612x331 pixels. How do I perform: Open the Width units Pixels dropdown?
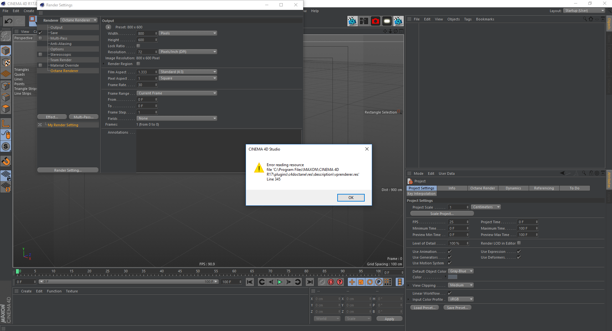click(x=188, y=33)
